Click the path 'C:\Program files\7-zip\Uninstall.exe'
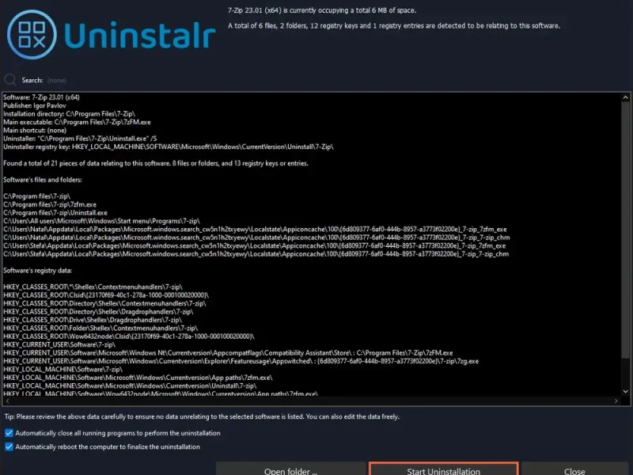The image size is (633, 475). [x=55, y=212]
